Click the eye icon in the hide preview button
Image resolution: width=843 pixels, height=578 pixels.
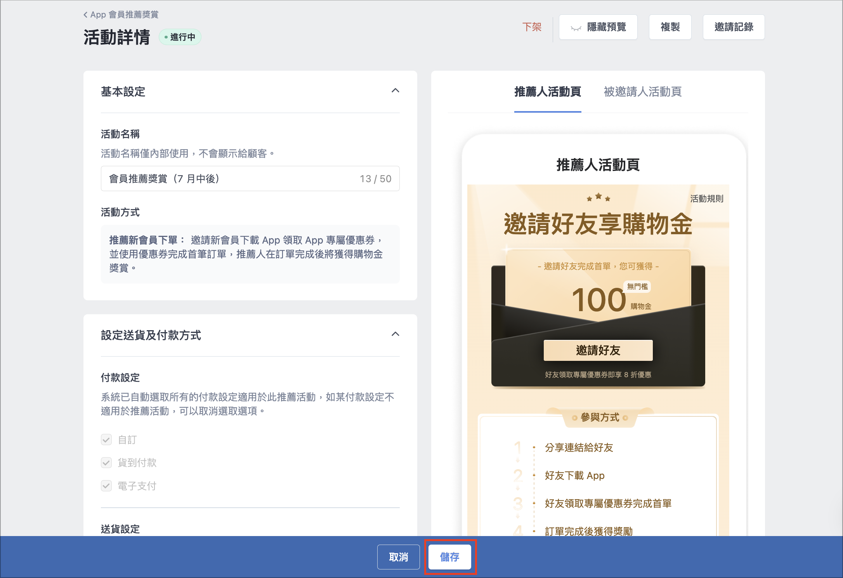point(576,28)
